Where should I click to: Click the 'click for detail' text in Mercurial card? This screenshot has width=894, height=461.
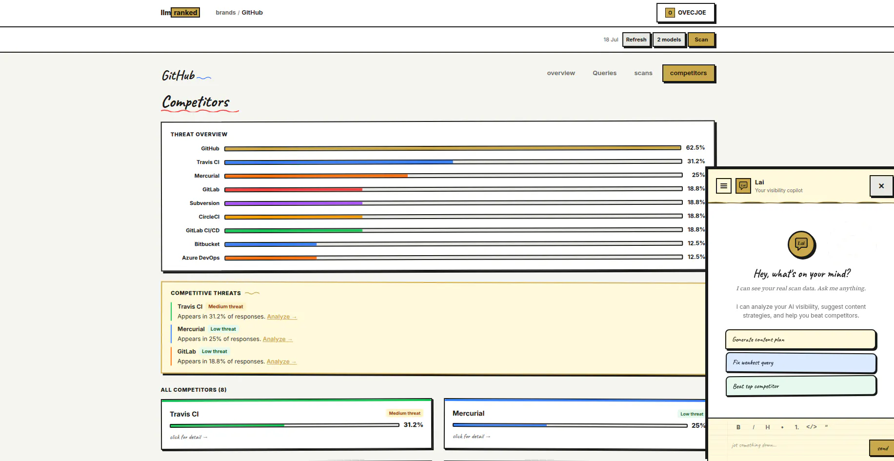point(471,437)
